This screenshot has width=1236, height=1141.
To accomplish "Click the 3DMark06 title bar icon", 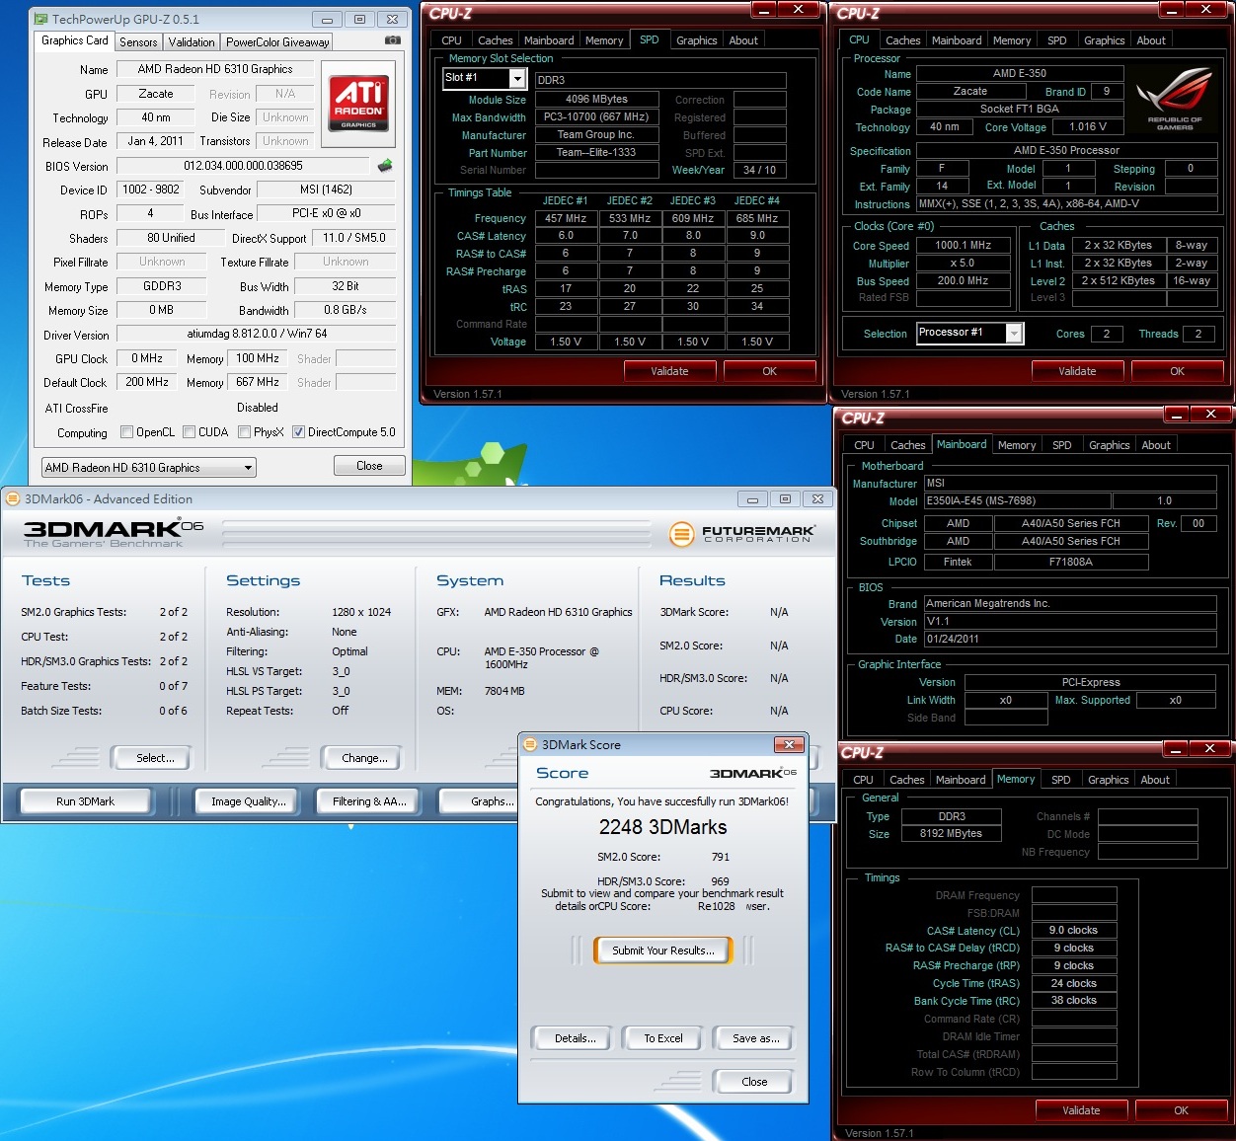I will click(14, 498).
